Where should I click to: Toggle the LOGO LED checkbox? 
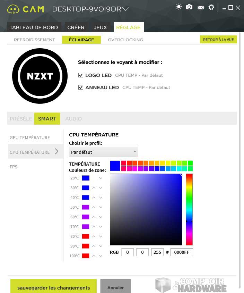(x=81, y=75)
